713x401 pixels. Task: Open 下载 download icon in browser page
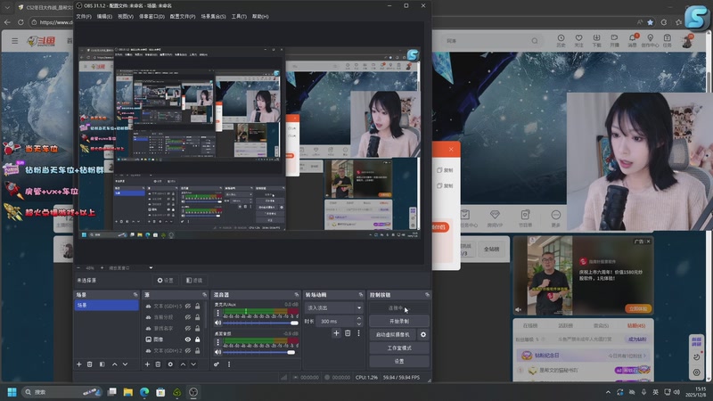(x=596, y=41)
